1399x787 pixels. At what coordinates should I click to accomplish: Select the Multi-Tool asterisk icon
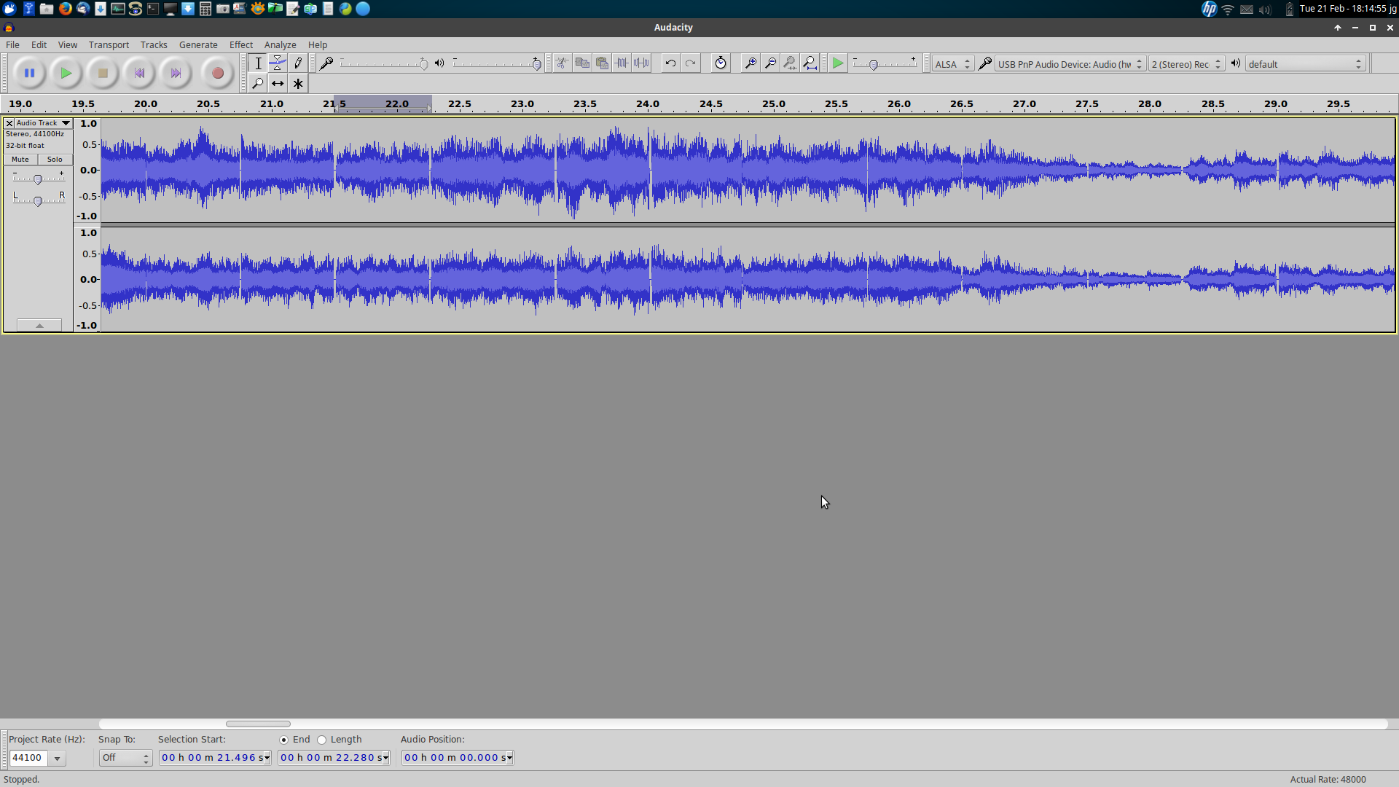[x=298, y=84]
